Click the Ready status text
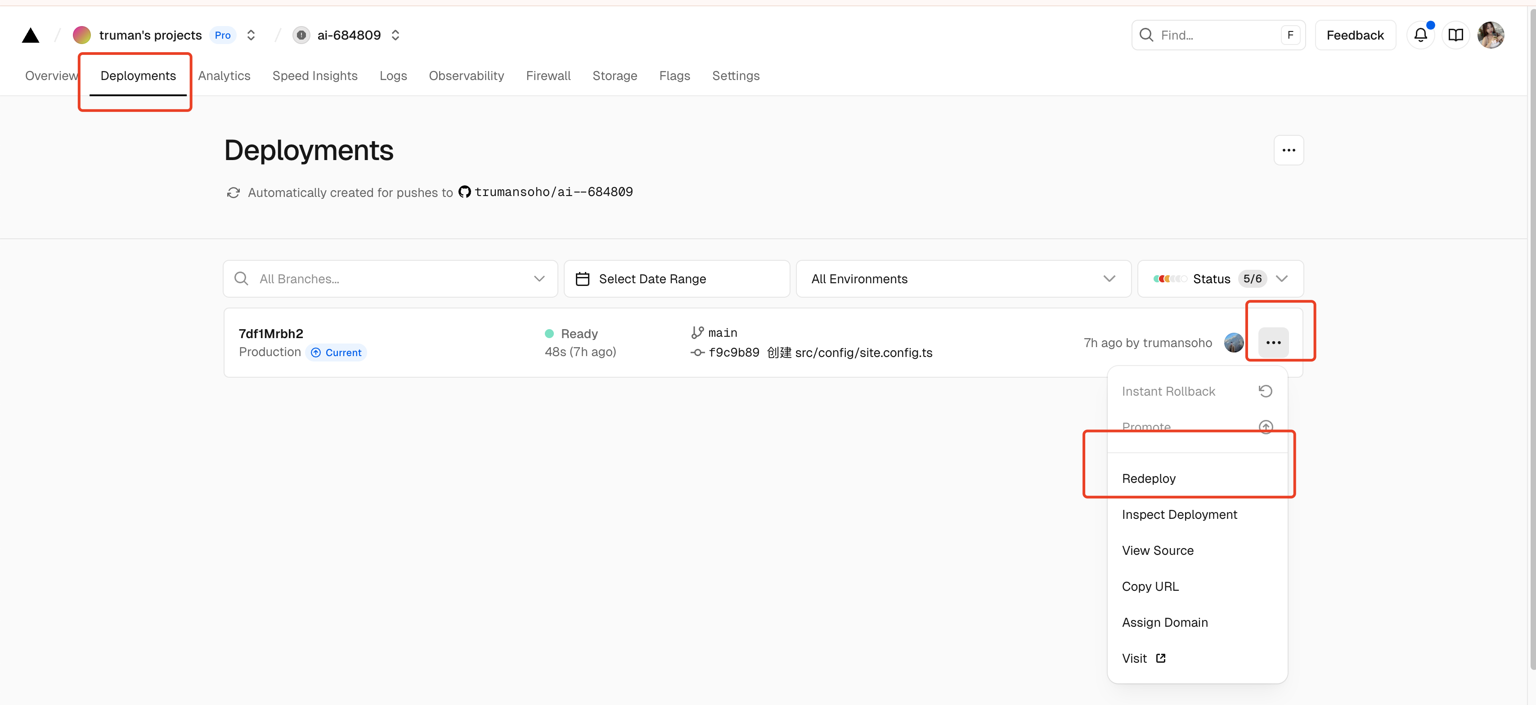Image resolution: width=1536 pixels, height=705 pixels. point(579,334)
